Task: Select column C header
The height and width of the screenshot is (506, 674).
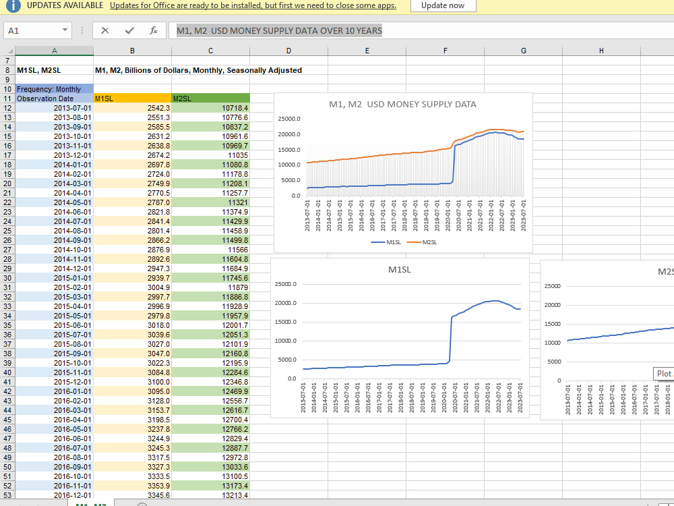Action: pyautogui.click(x=210, y=51)
